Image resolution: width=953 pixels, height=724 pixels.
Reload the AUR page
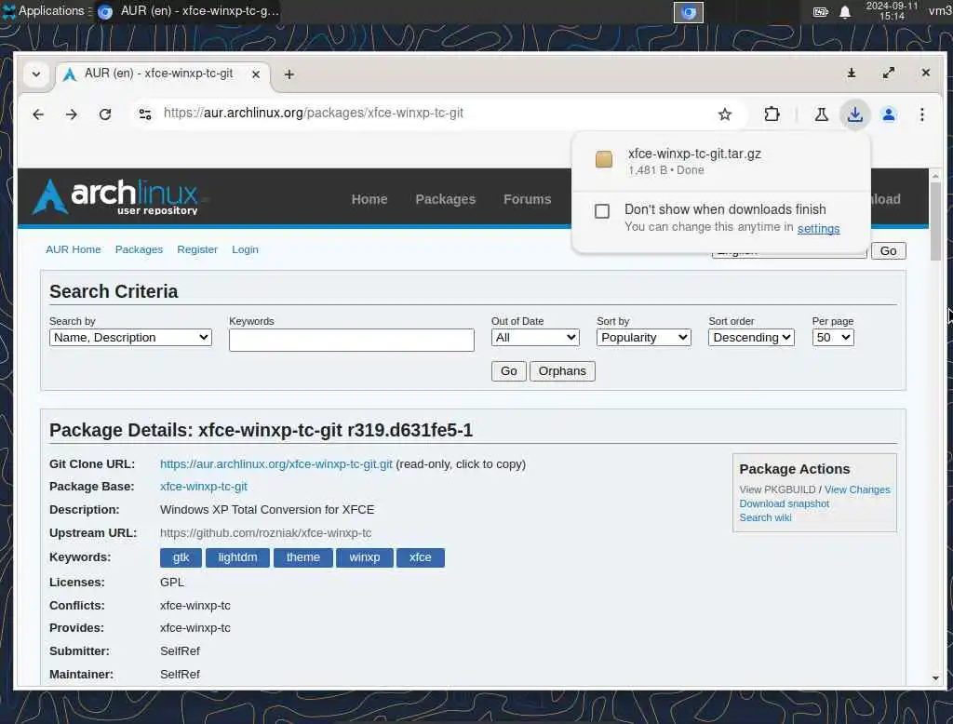point(105,114)
